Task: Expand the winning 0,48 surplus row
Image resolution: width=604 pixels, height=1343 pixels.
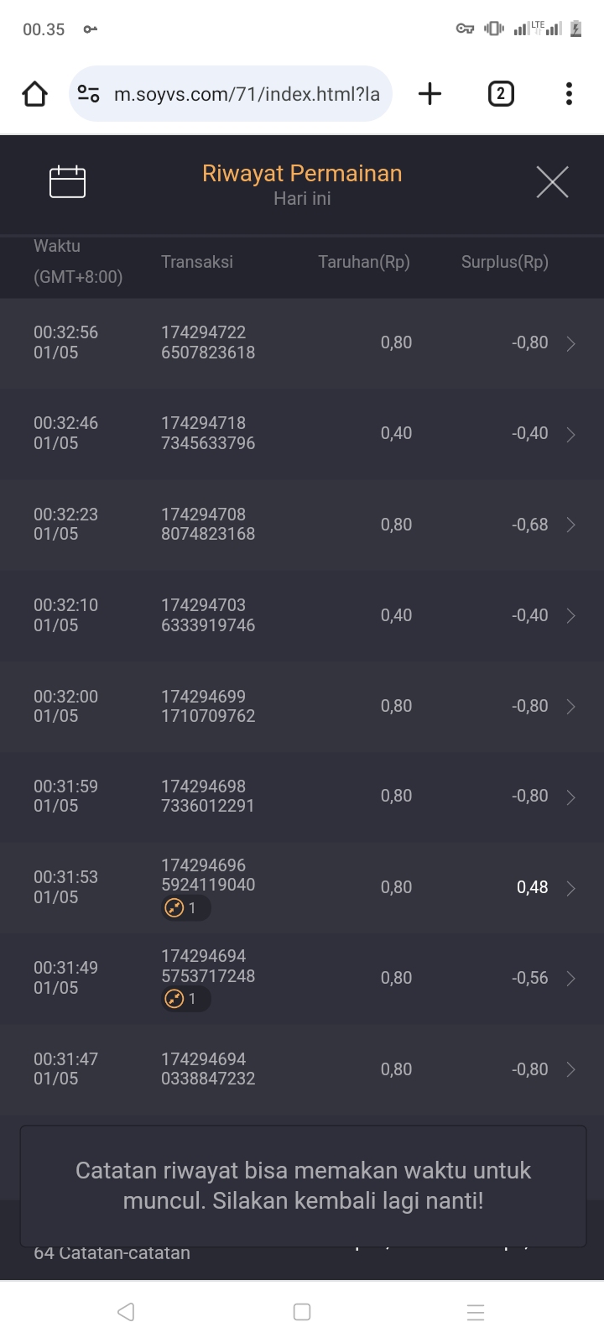Action: (x=570, y=888)
